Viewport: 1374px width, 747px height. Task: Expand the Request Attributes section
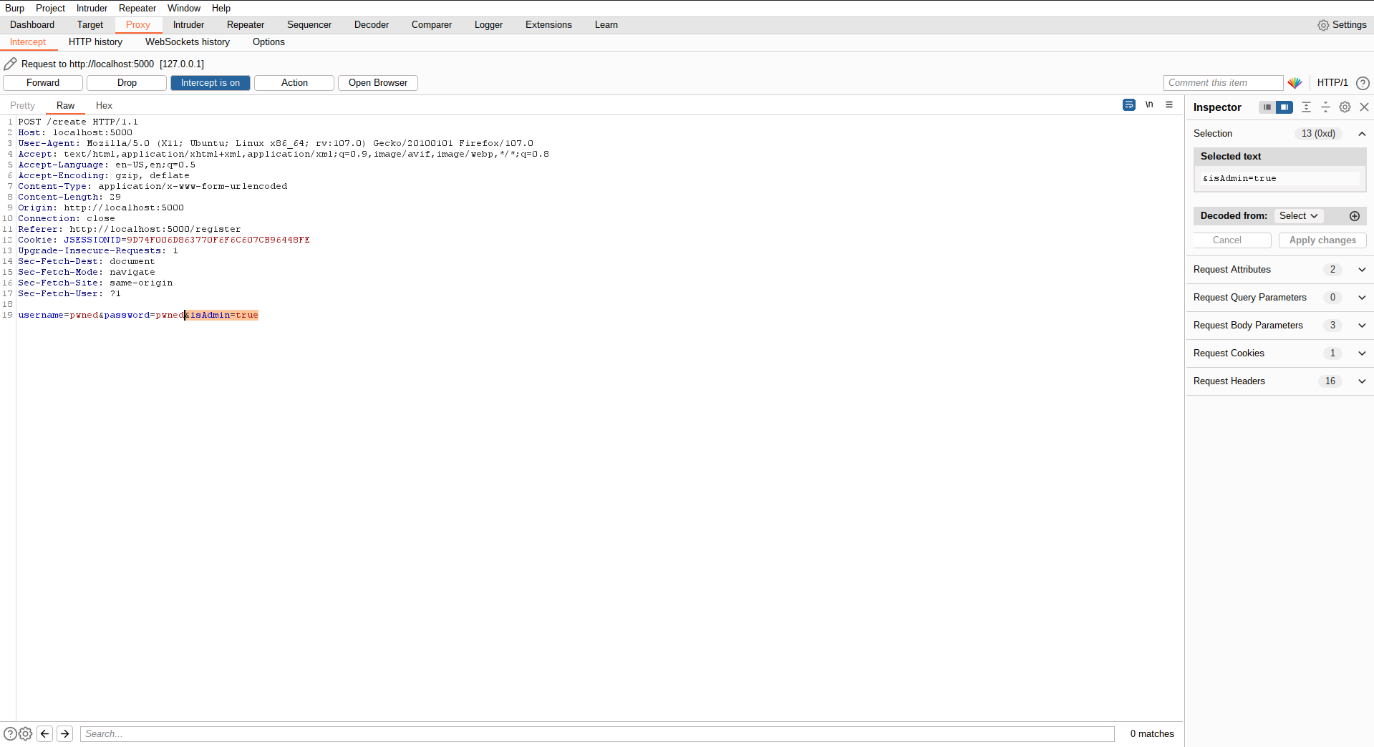(x=1279, y=270)
